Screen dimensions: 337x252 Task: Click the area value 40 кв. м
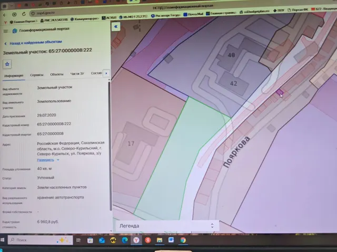click(44, 169)
